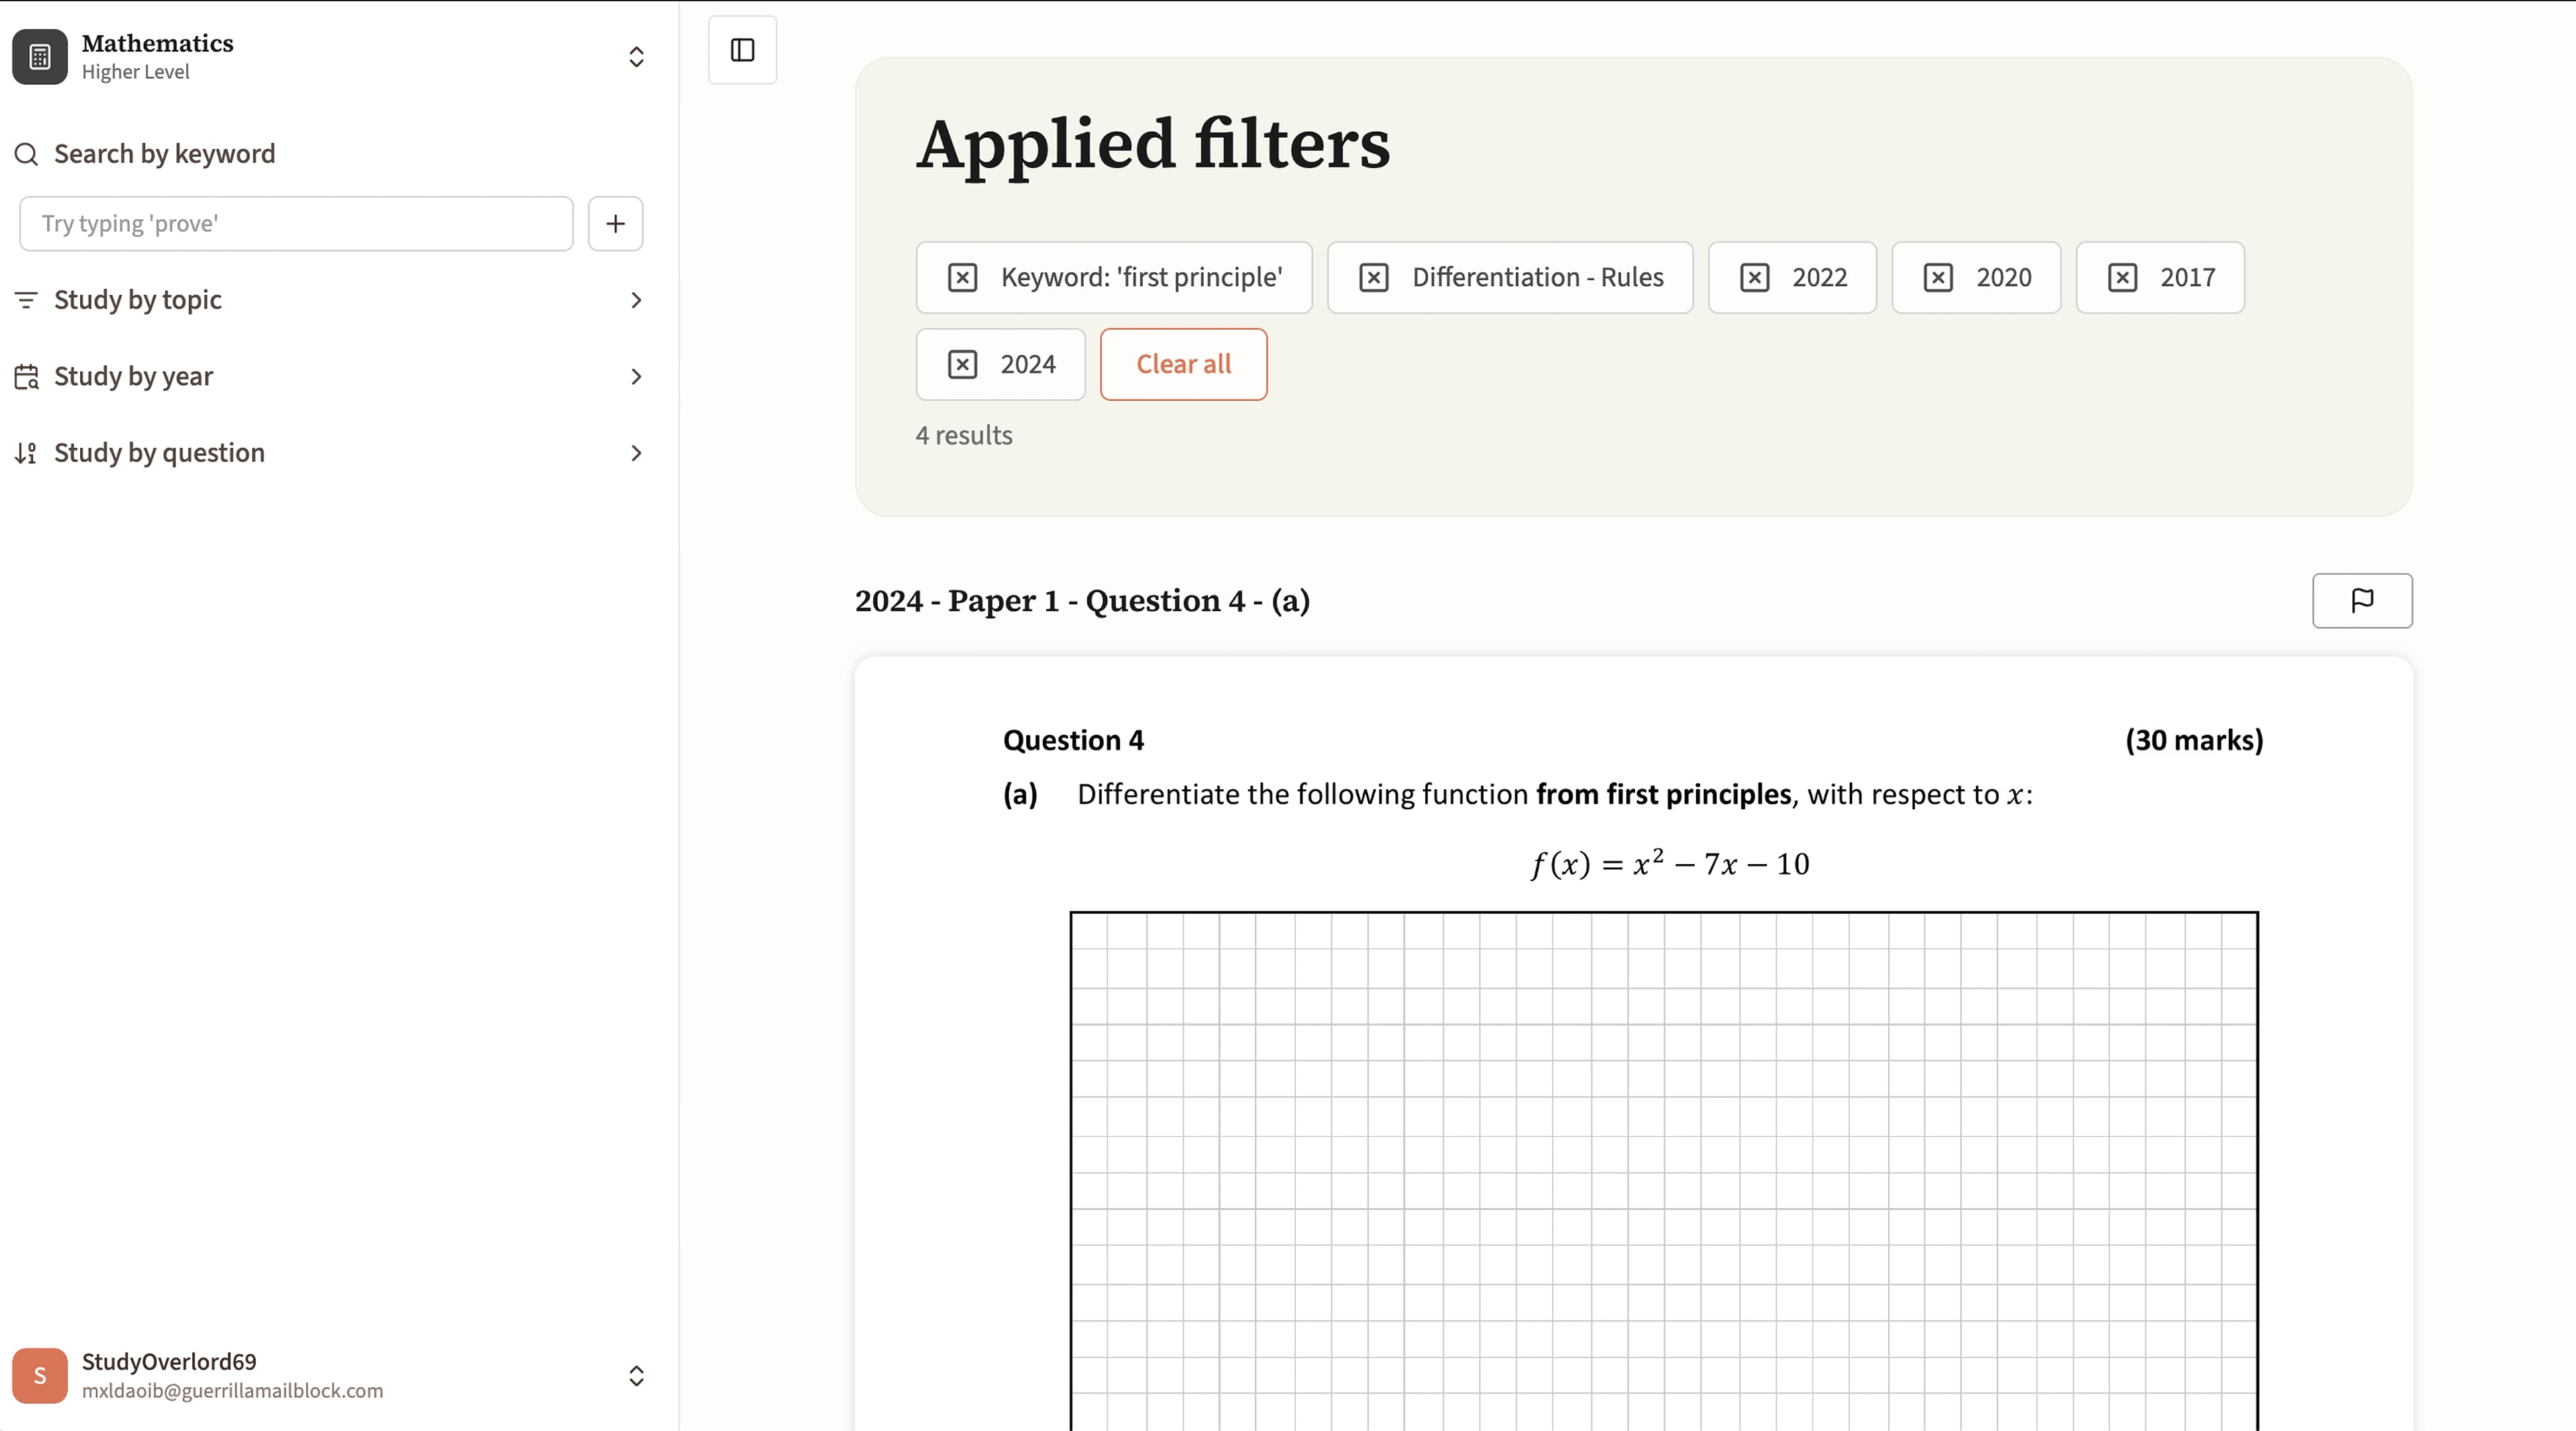Expand the Study by year section
This screenshot has height=1431, width=2576.
click(636, 376)
